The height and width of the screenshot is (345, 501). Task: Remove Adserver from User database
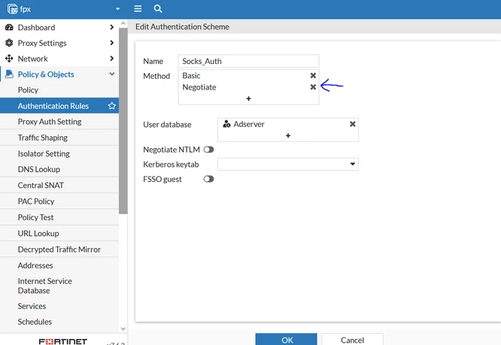[352, 124]
